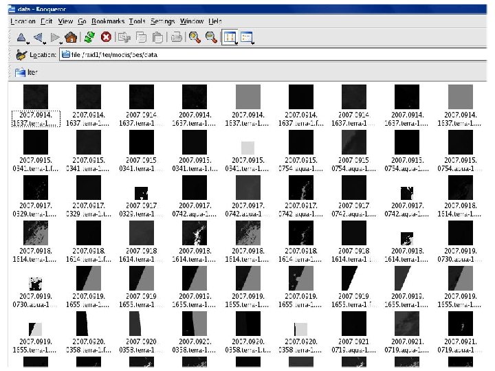Open the Konqueror title bar window icon

tap(12, 9)
